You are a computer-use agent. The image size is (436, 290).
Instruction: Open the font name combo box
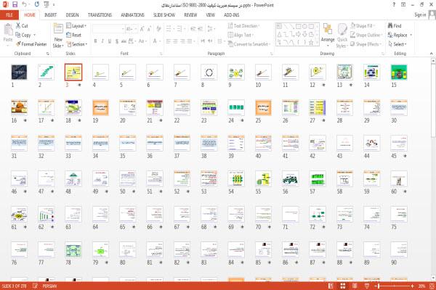click(x=108, y=29)
